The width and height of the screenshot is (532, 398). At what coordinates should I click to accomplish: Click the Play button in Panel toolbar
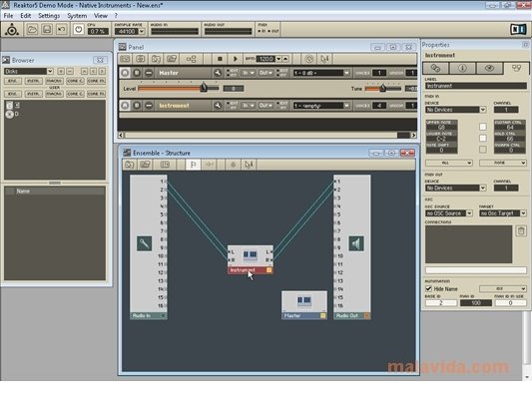[236, 59]
